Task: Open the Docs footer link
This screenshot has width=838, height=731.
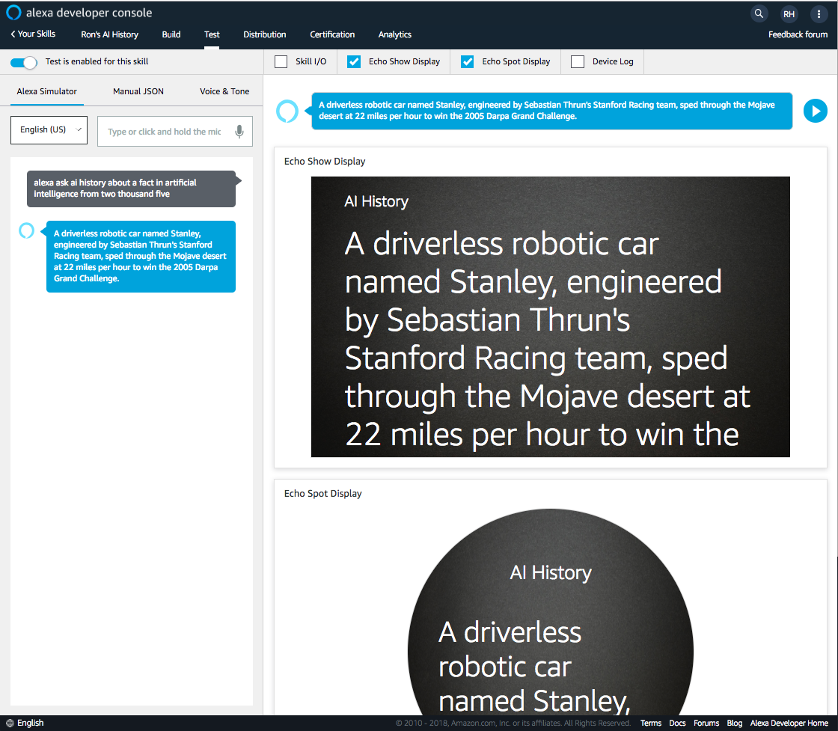Action: [x=677, y=723]
